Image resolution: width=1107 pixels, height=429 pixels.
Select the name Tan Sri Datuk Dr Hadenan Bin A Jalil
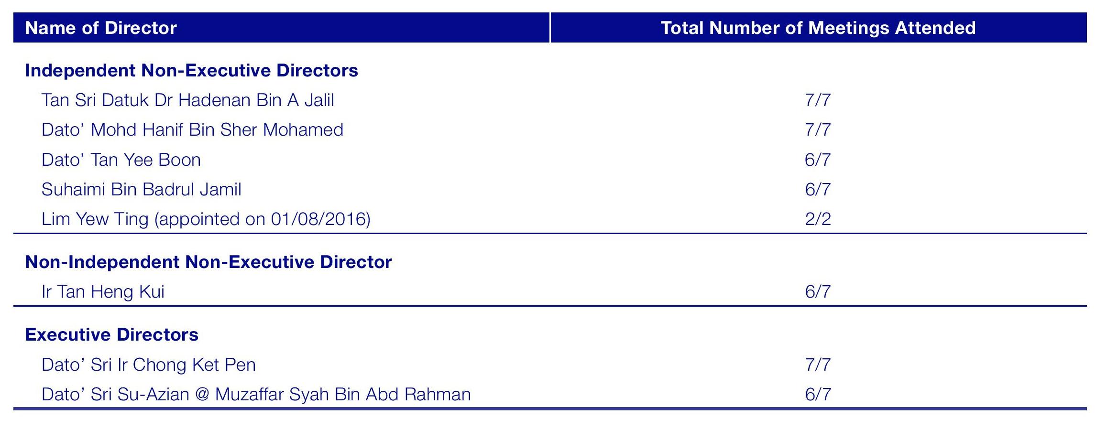click(x=187, y=100)
